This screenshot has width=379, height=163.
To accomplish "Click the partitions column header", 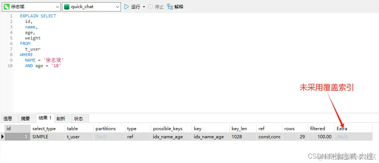I will click(x=109, y=129).
